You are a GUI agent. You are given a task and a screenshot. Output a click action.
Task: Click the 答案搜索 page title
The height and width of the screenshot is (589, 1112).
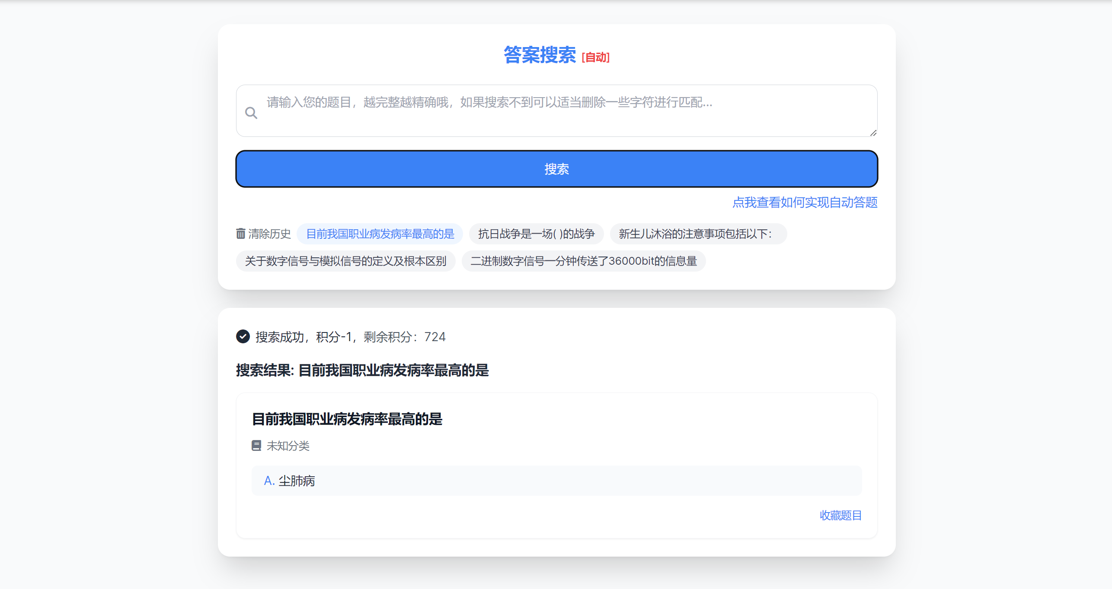click(540, 55)
